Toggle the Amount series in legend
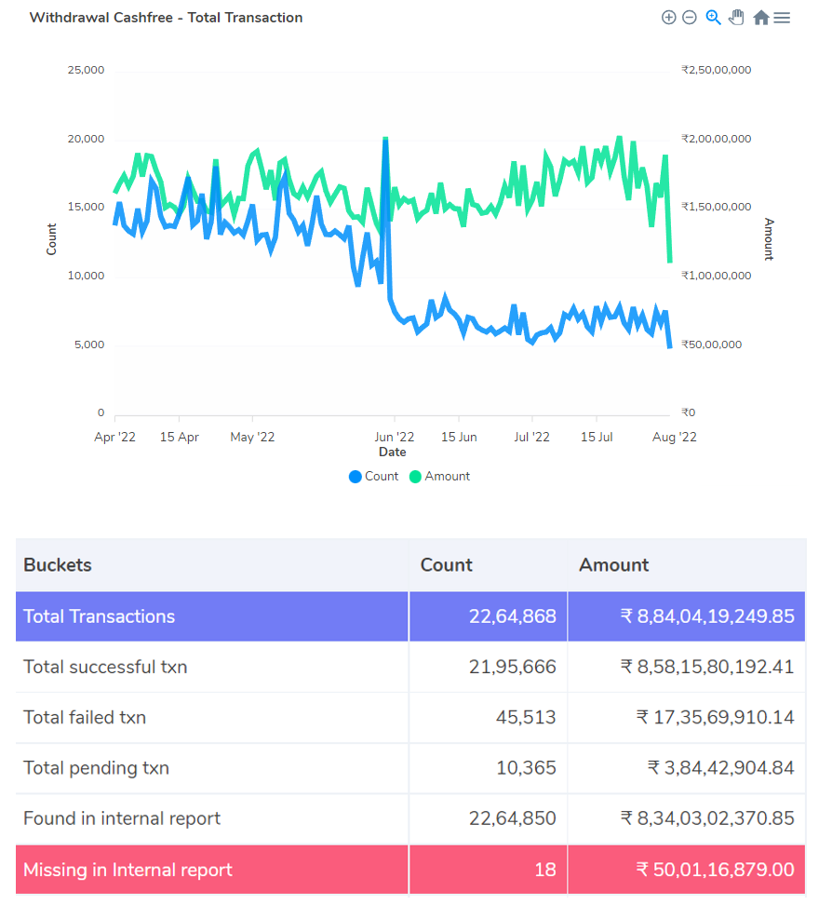Viewport: 832px width, 905px height. [448, 477]
